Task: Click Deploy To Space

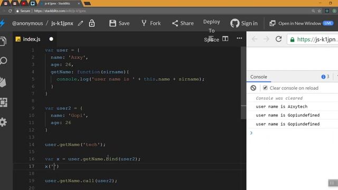Action: [x=211, y=31]
